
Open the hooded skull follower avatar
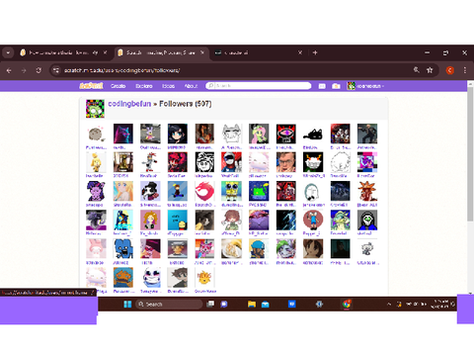367,220
